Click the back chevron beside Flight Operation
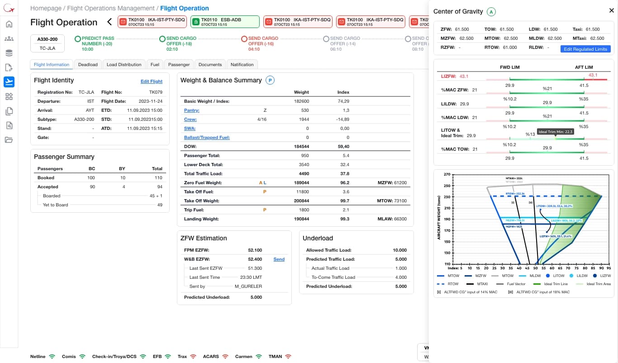This screenshot has height=363, width=618. click(109, 22)
